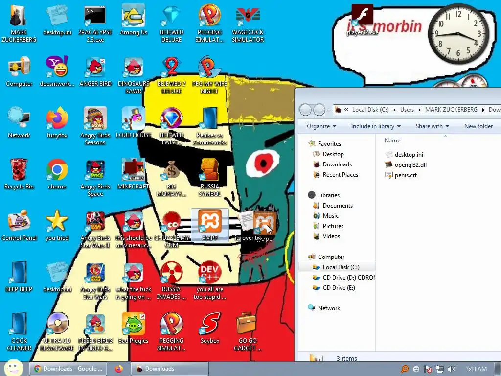Select the ANGER BIRD shortcut

95,72
